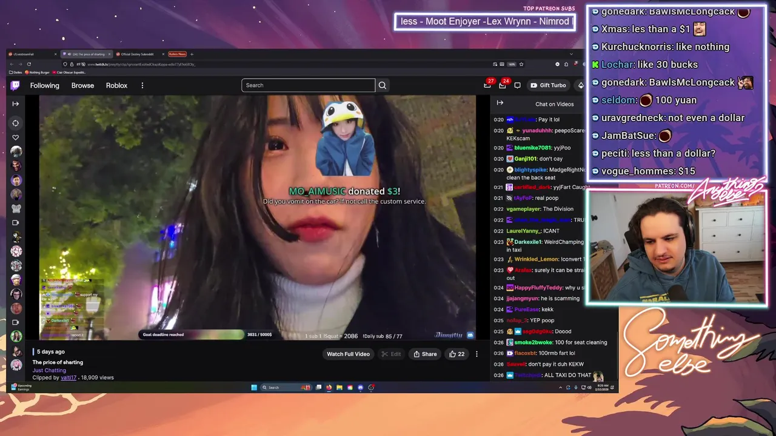
Task: Click the sidebar heart followed channels icon
Action: (x=16, y=137)
